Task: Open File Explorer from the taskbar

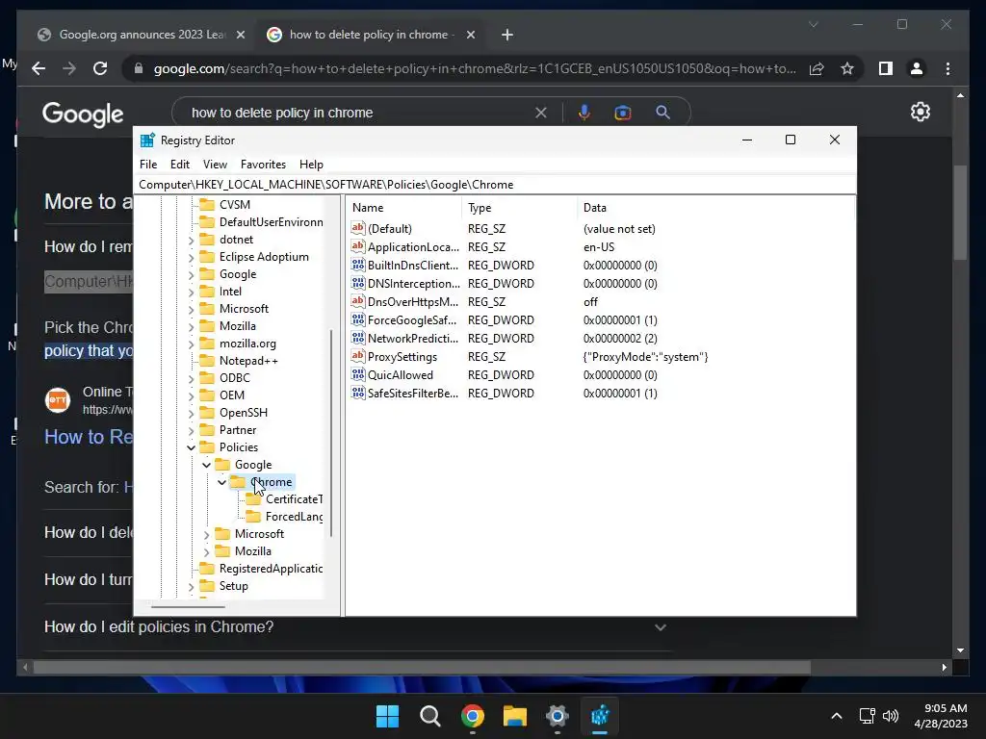Action: pos(515,716)
